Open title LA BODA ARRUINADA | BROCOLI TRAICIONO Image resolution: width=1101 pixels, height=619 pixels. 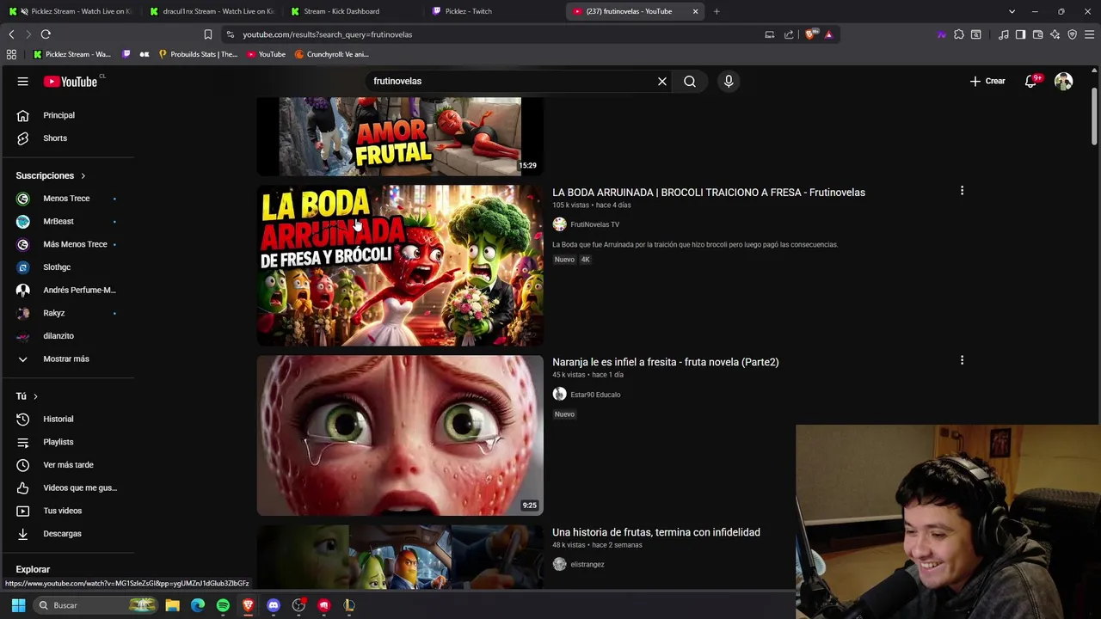(708, 193)
